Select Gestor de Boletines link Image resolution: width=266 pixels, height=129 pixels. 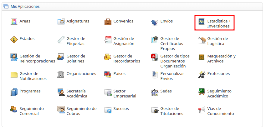click(x=76, y=59)
